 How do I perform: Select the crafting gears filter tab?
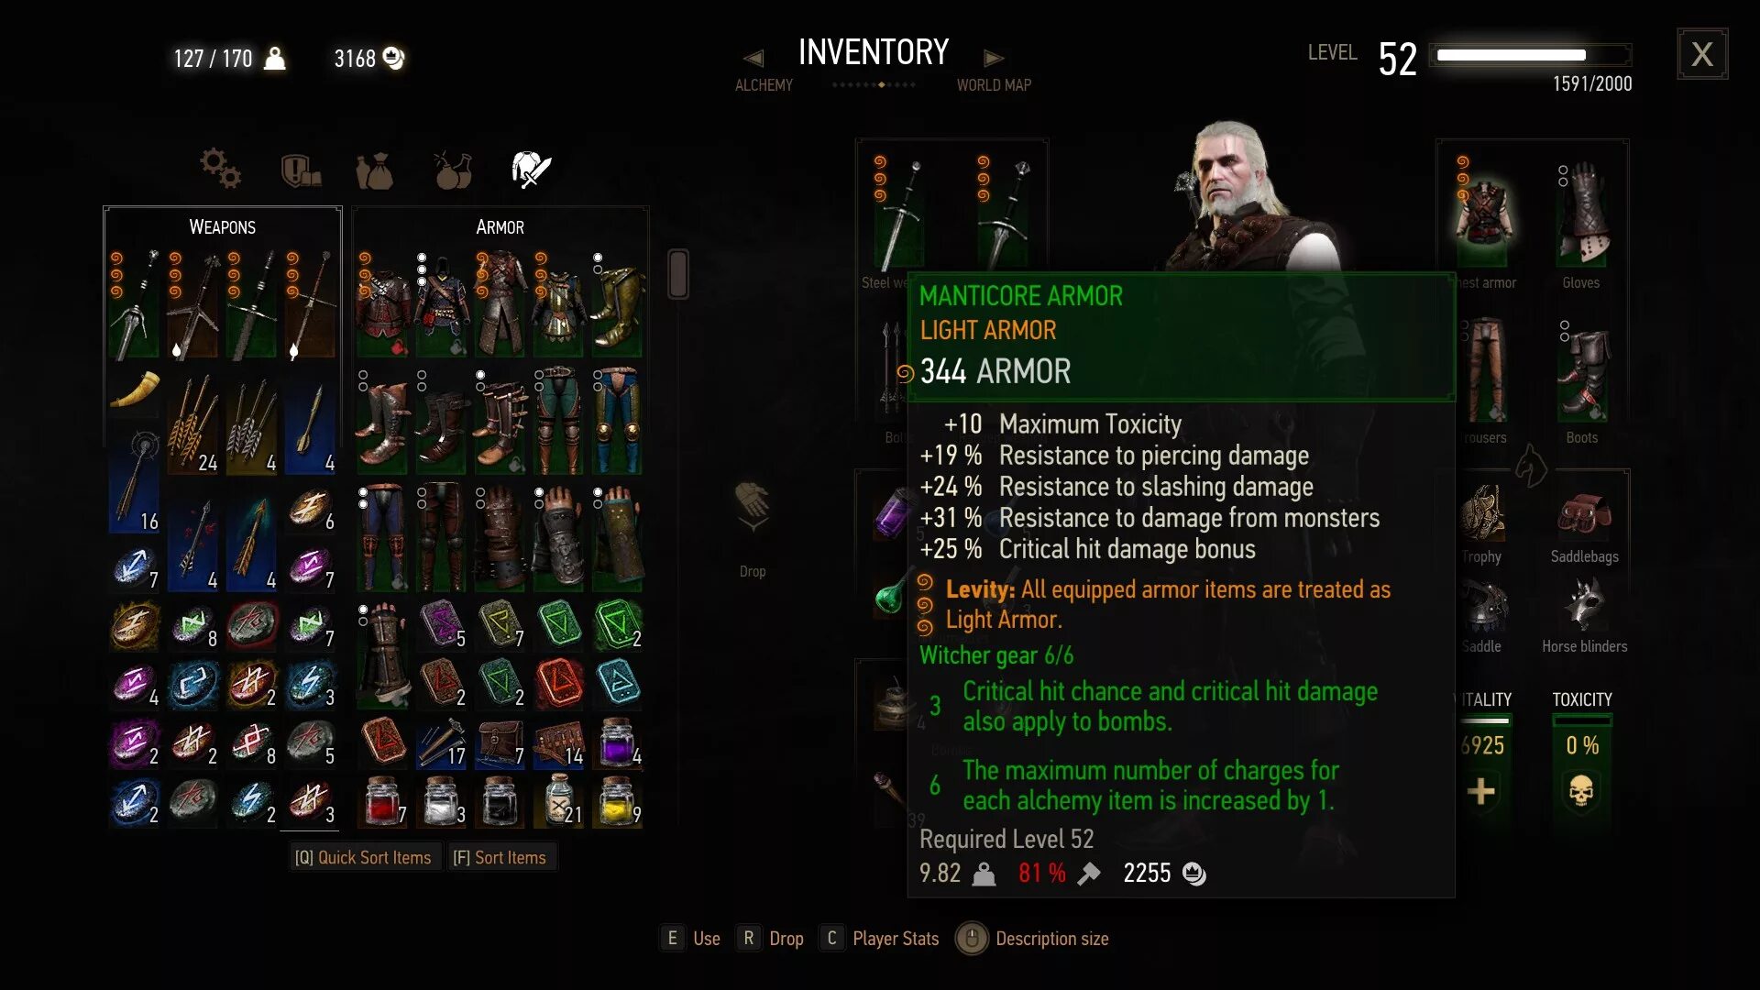(221, 169)
